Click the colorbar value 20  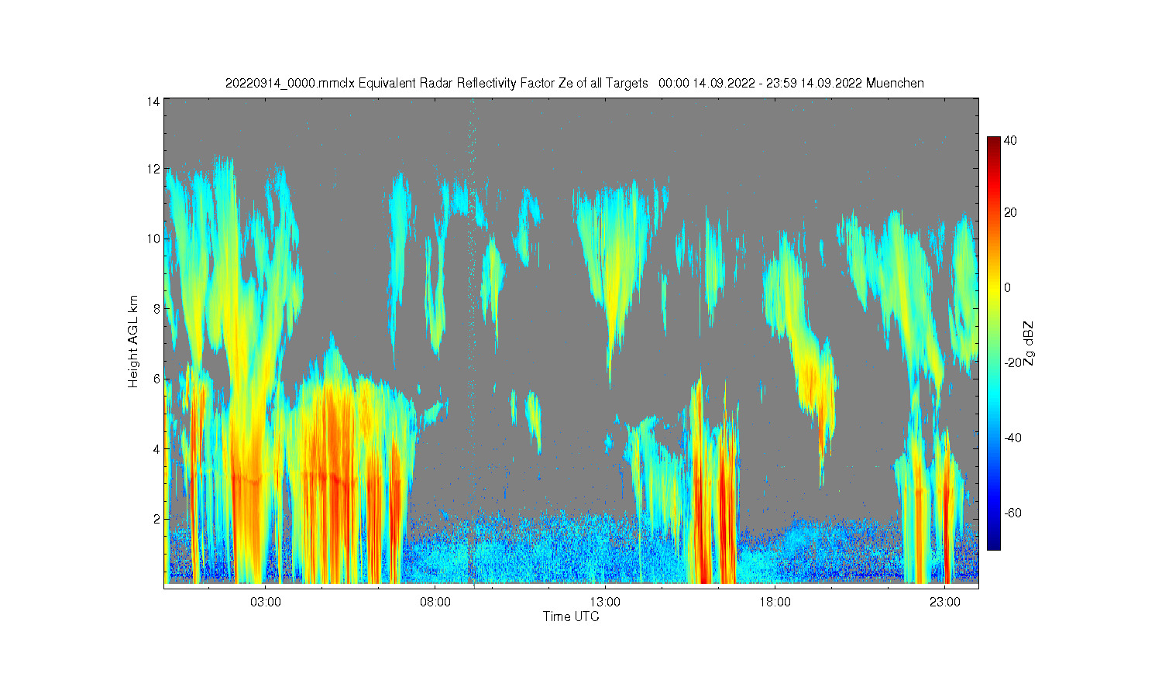[x=1010, y=213]
